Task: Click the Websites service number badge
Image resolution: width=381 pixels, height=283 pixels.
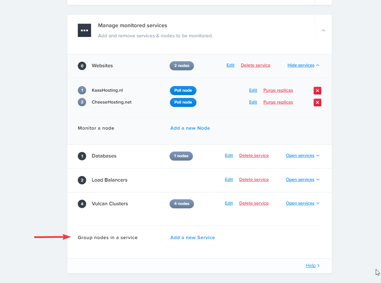Action: click(x=82, y=66)
